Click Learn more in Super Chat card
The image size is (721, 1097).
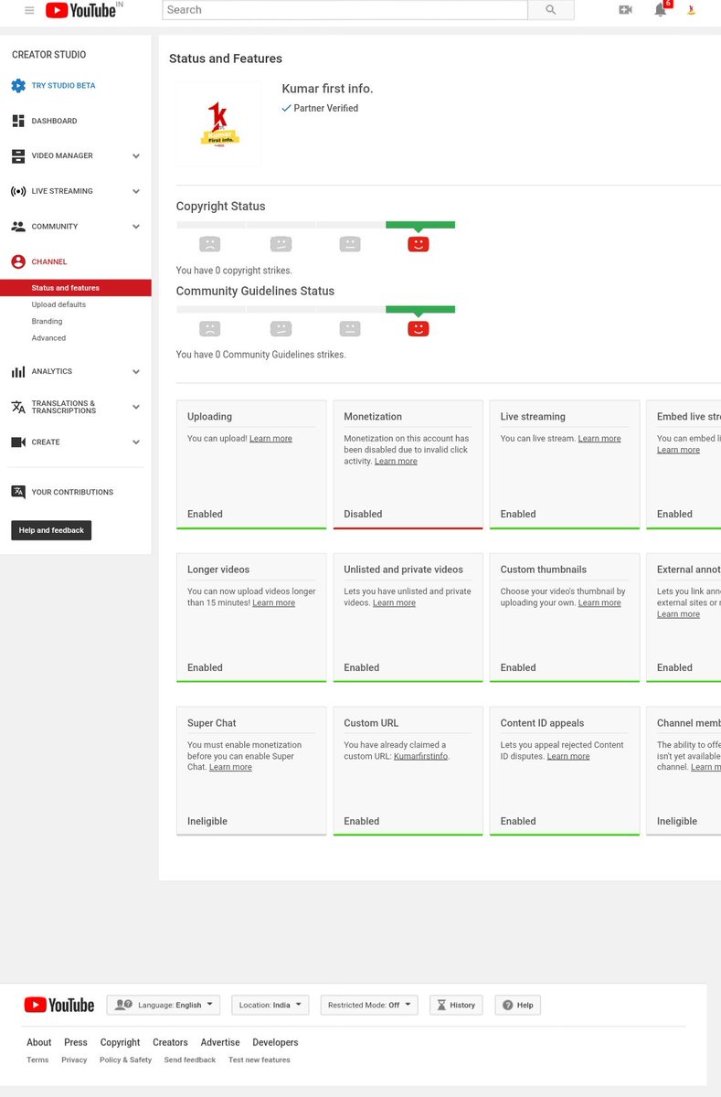230,768
